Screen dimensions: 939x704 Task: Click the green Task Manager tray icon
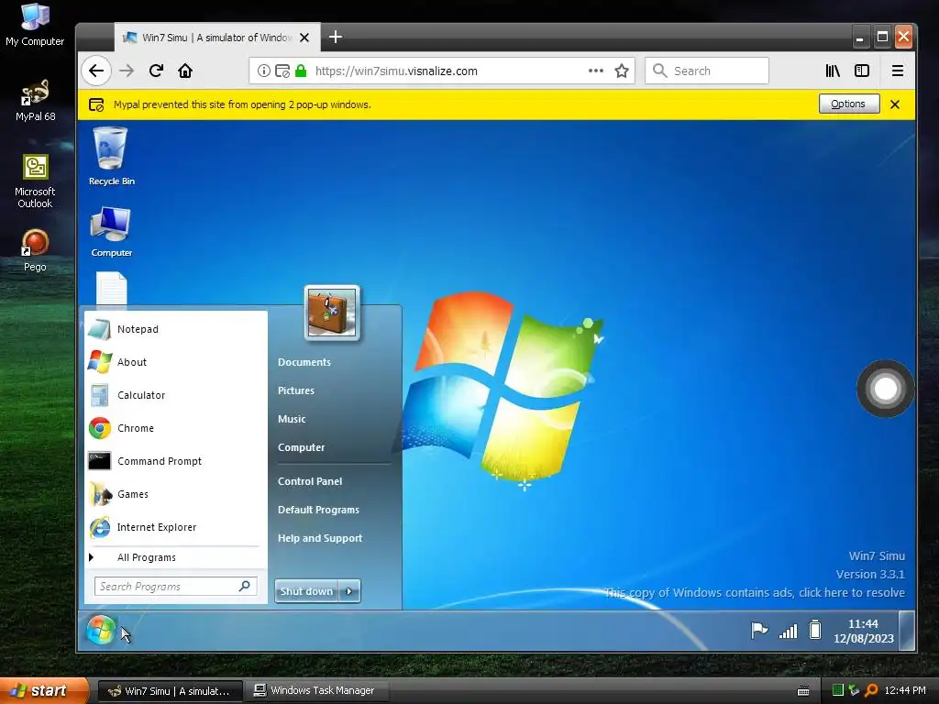(x=838, y=690)
